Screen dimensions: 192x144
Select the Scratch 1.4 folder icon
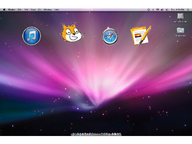[x=180, y=30]
